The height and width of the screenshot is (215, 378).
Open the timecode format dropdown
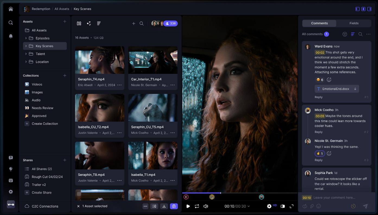(x=249, y=206)
